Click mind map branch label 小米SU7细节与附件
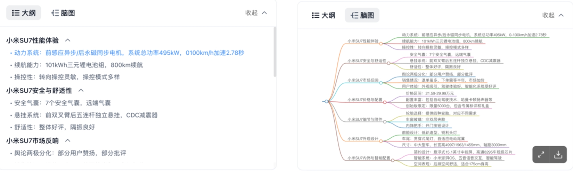The image size is (573, 175). click(x=365, y=119)
